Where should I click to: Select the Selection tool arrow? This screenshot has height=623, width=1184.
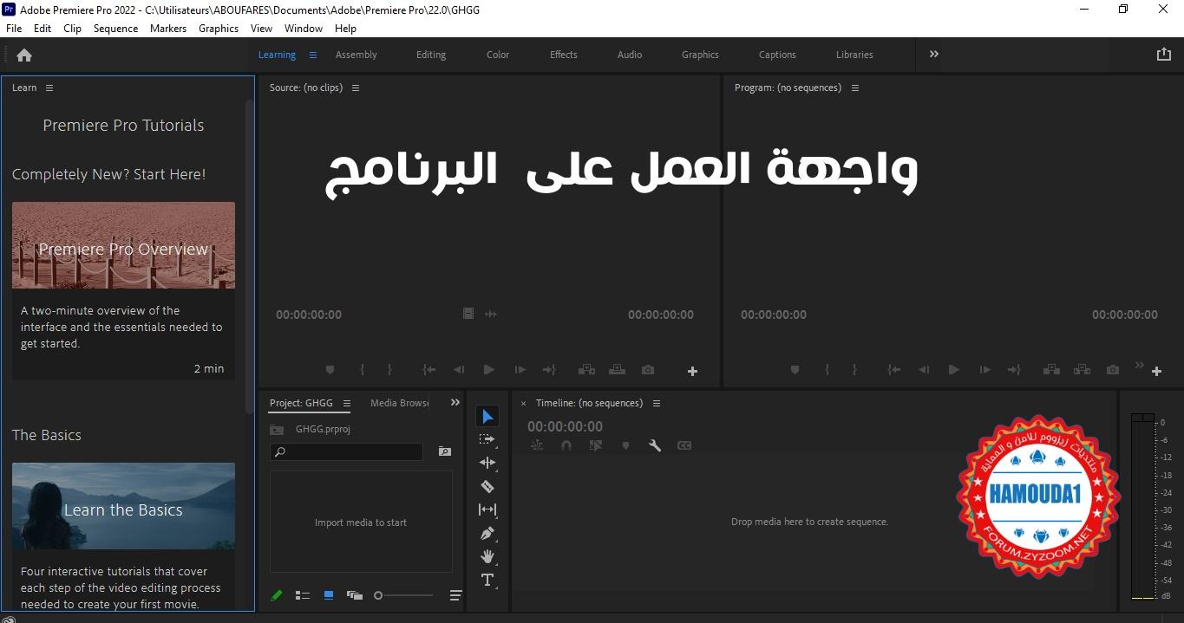pyautogui.click(x=487, y=417)
